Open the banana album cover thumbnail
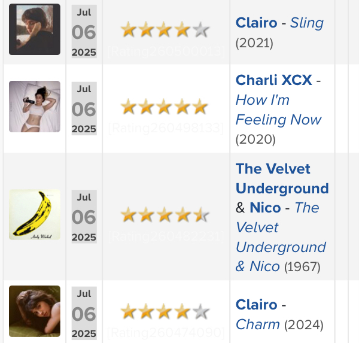 point(35,215)
